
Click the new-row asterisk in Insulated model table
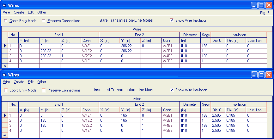(5, 135)
